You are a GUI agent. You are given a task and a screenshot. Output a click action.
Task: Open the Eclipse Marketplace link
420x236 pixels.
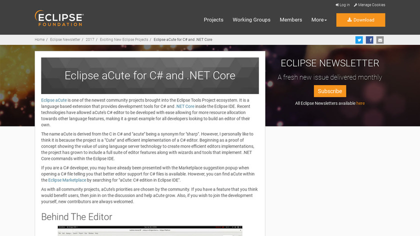click(x=67, y=180)
